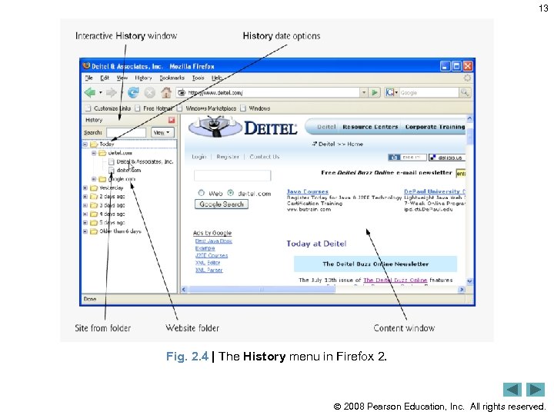Open the XML Editor ad link
The image size is (554, 415).
(208, 263)
